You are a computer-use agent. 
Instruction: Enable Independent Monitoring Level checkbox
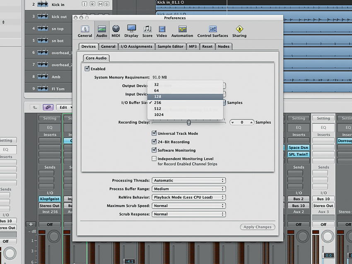click(154, 158)
